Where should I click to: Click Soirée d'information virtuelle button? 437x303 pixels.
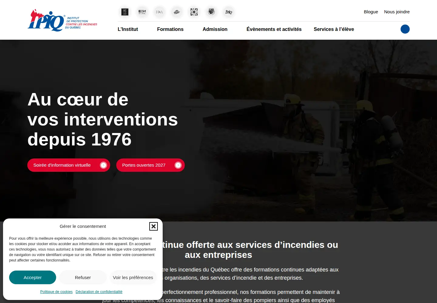pos(69,165)
